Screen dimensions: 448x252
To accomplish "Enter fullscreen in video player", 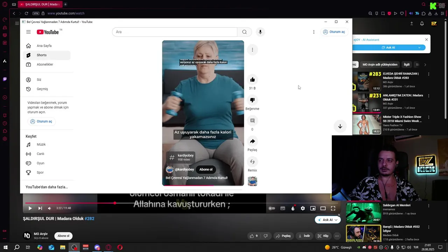I will click(333, 208).
